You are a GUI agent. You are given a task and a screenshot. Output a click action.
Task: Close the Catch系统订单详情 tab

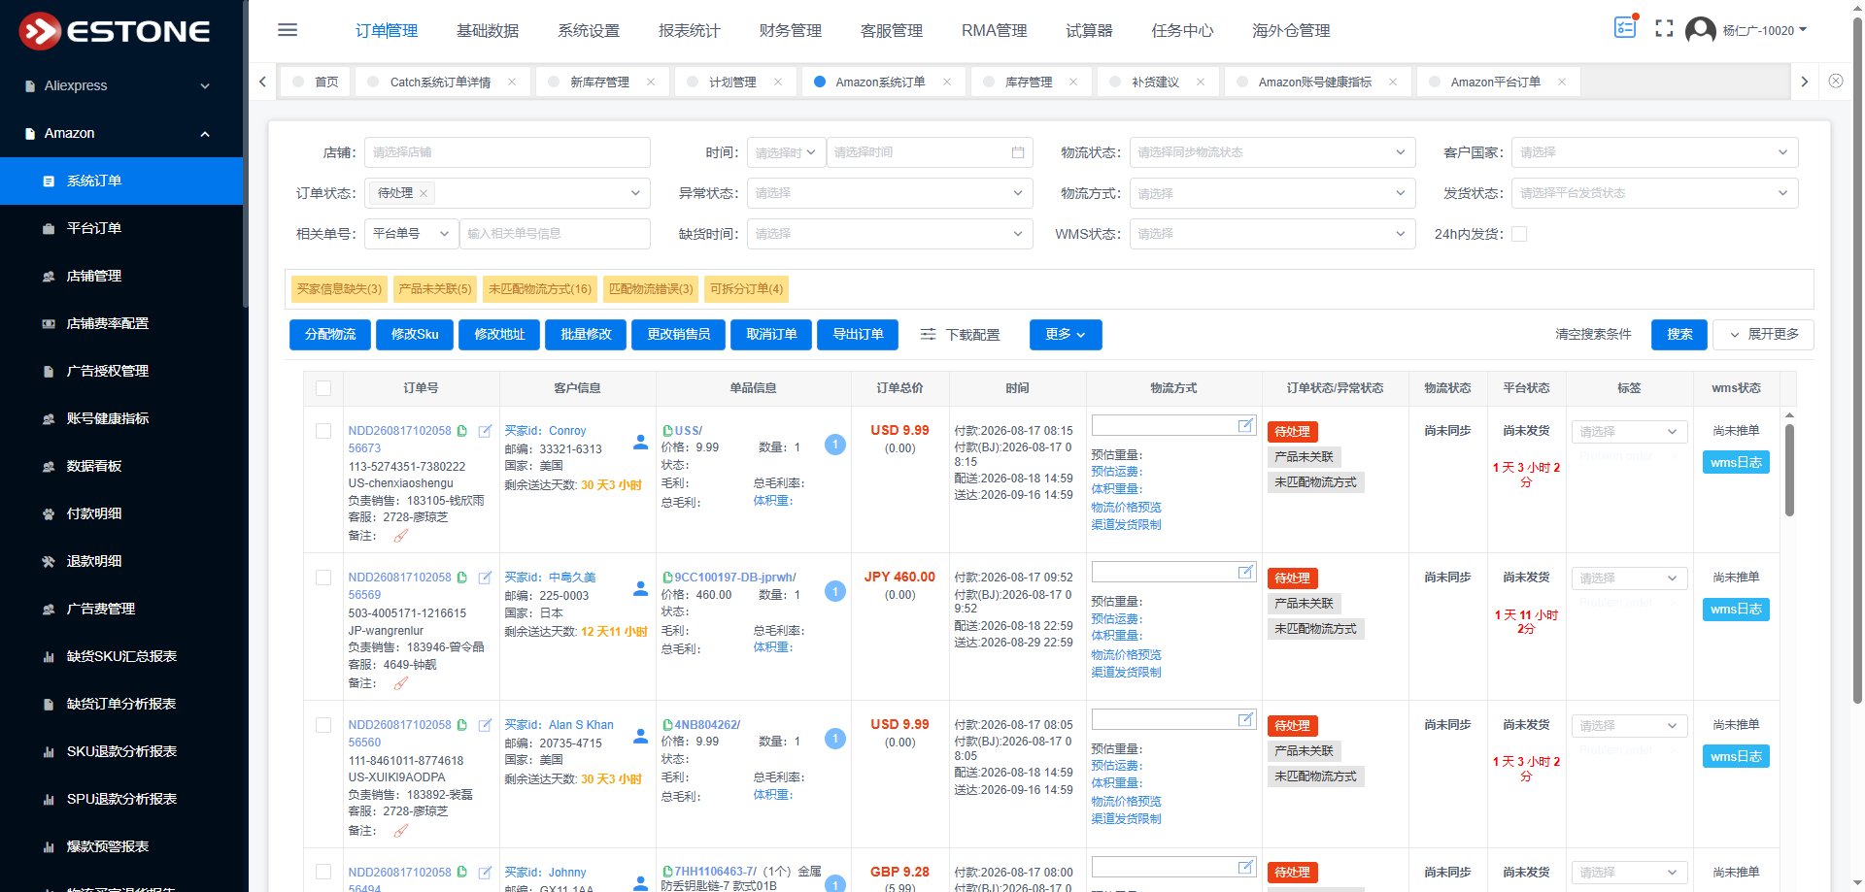click(x=512, y=82)
